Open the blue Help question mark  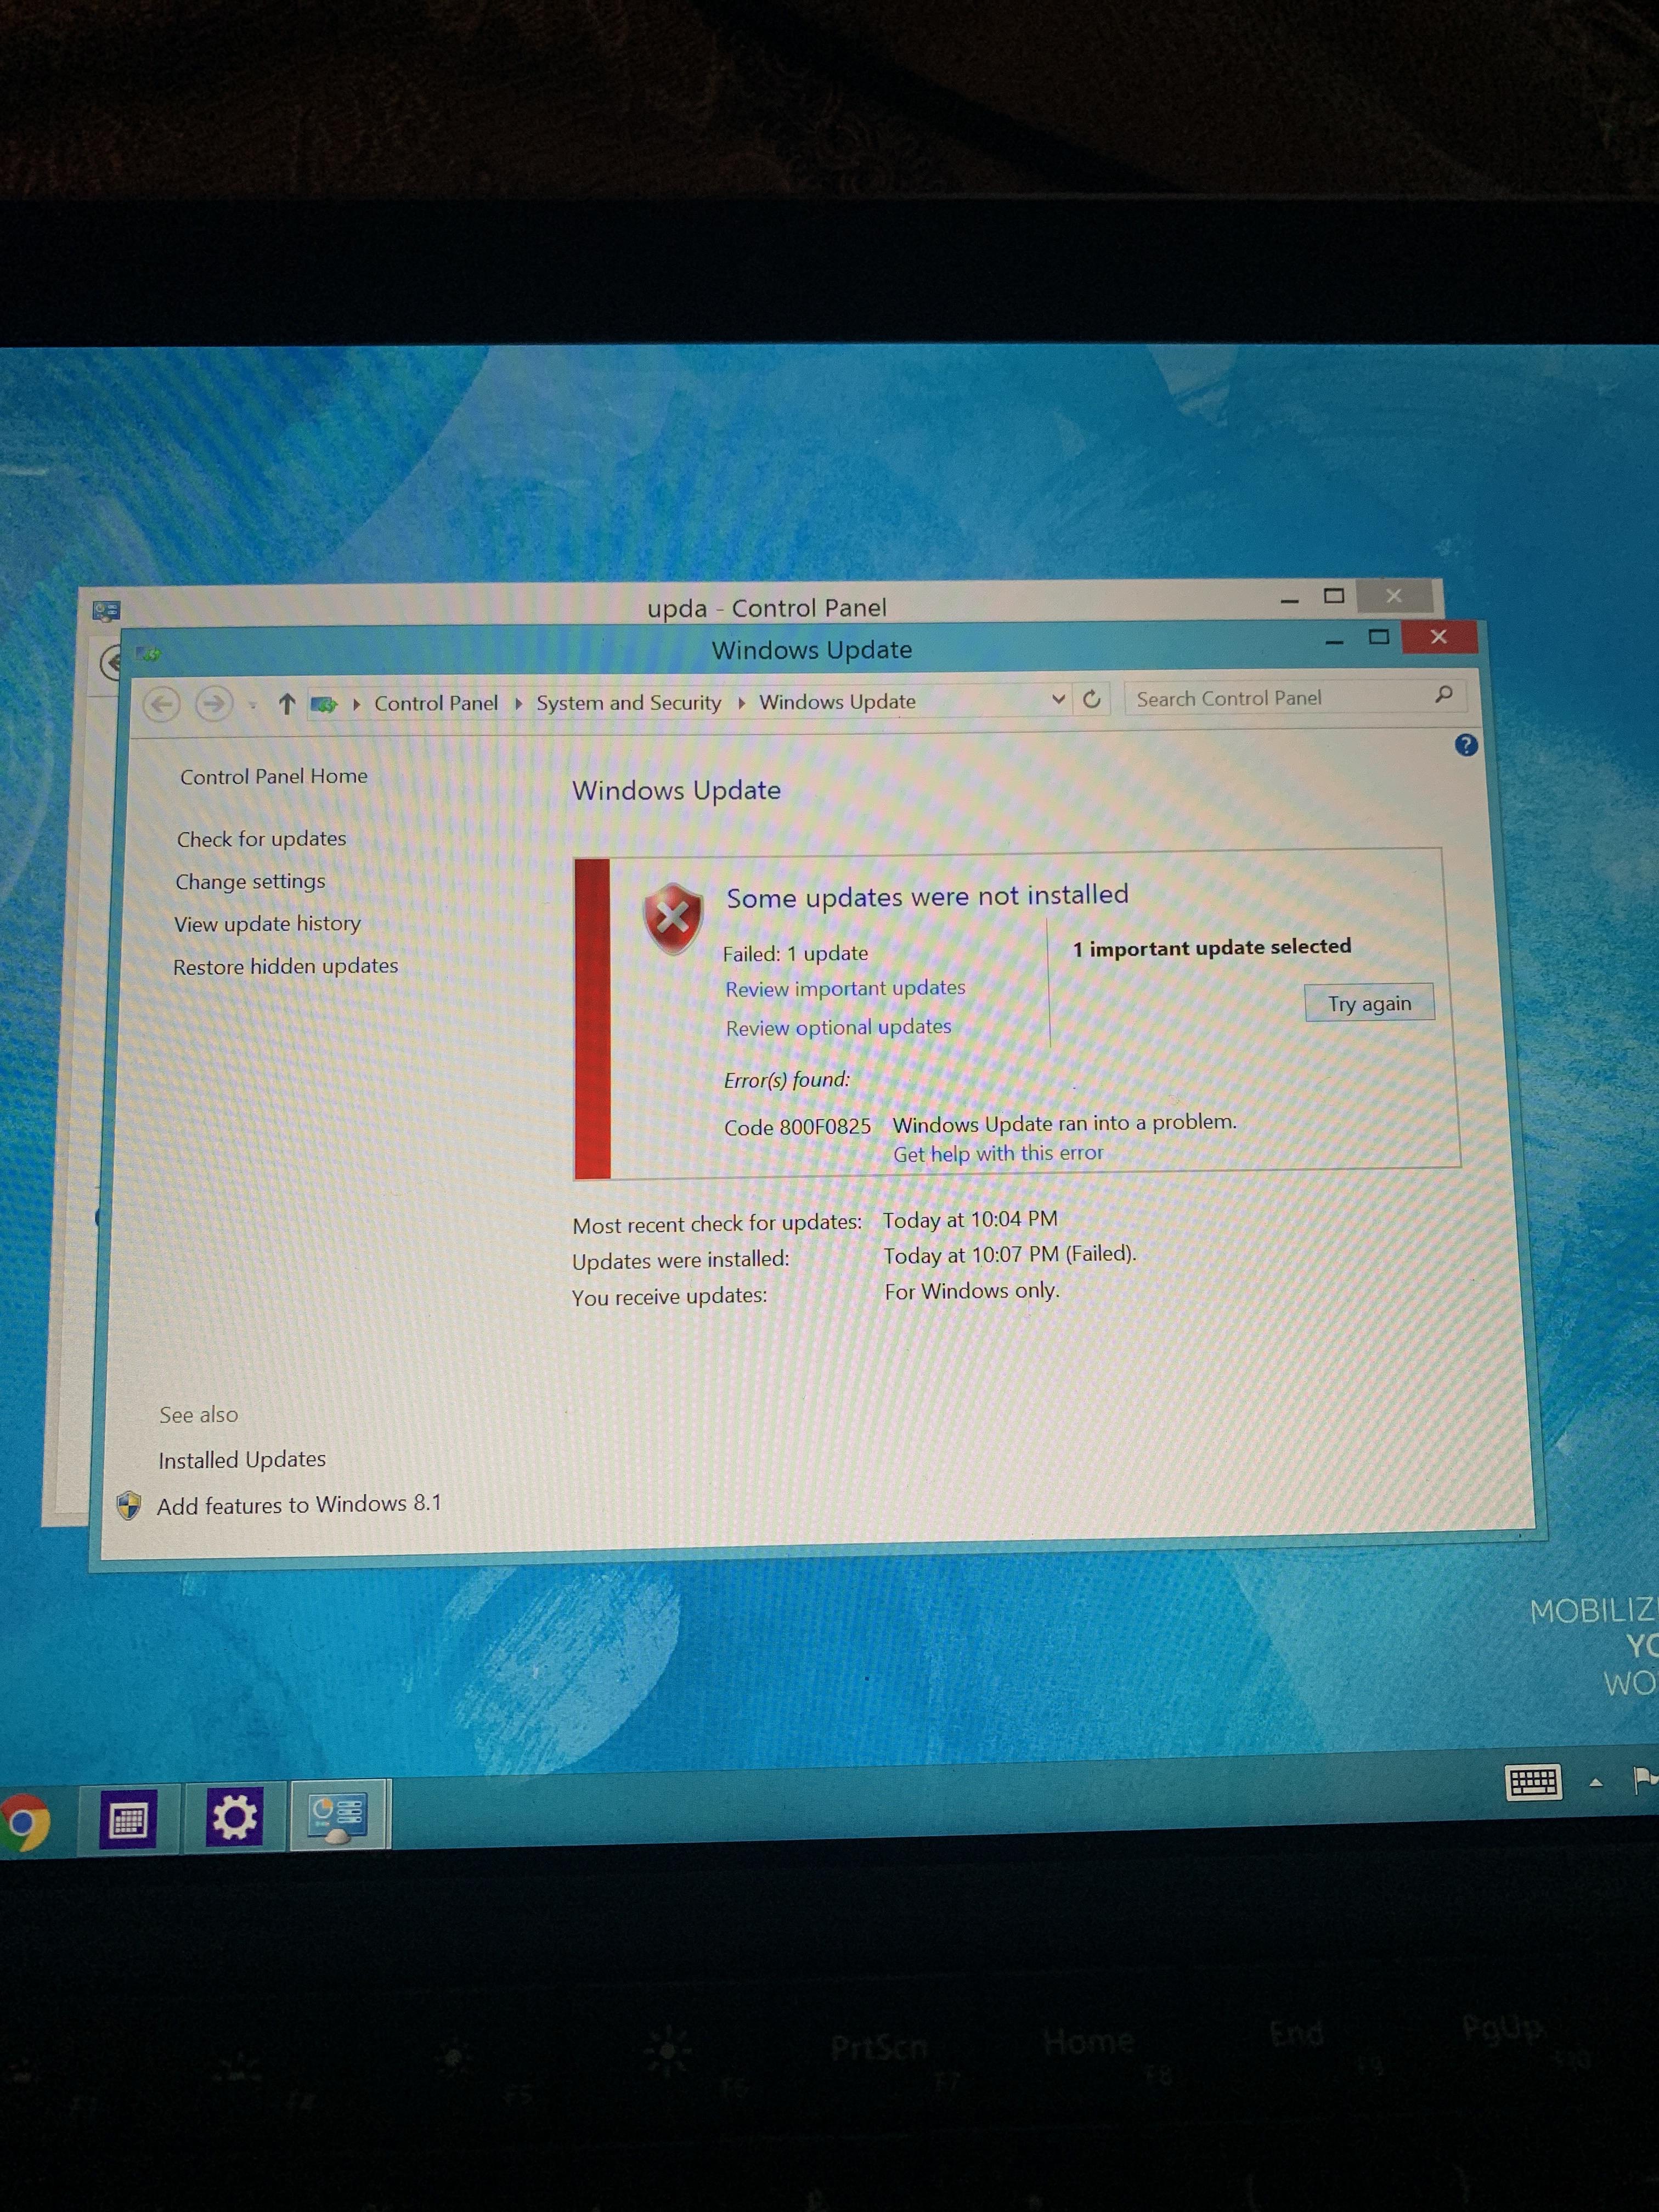point(1465,745)
